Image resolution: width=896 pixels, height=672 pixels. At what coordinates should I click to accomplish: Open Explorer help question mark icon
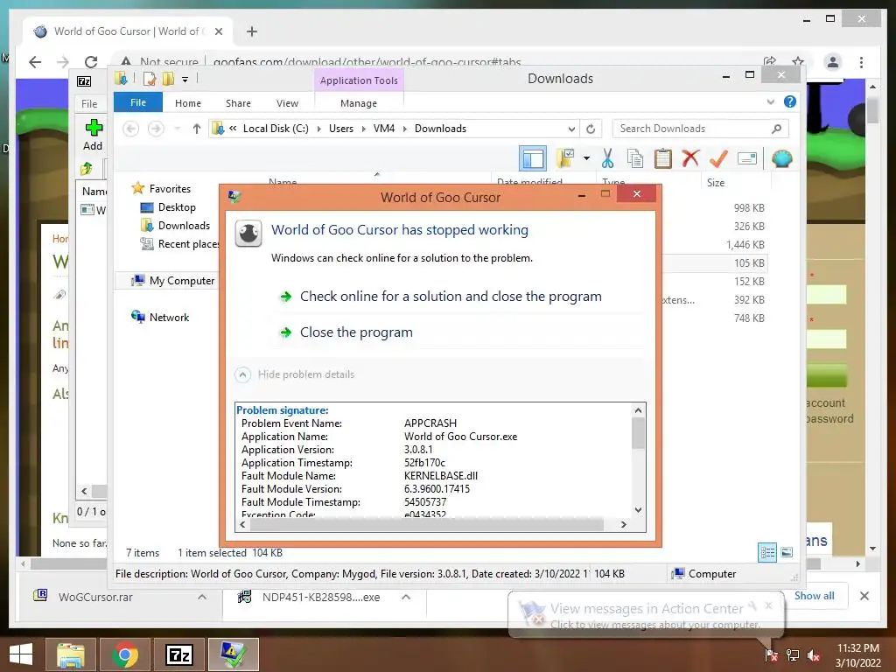(790, 101)
